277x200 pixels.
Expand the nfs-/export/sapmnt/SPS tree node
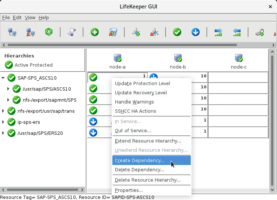click(x=8, y=100)
